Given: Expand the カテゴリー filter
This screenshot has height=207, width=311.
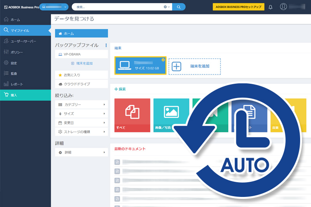Looking at the screenshot, I should point(81,105).
